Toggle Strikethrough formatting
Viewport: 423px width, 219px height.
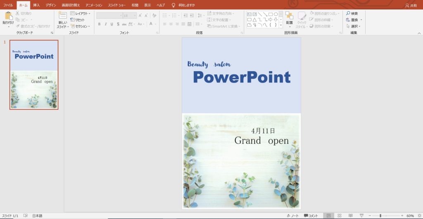point(124,24)
